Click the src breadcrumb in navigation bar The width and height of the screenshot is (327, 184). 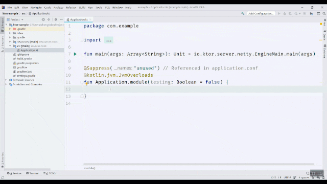(24, 14)
